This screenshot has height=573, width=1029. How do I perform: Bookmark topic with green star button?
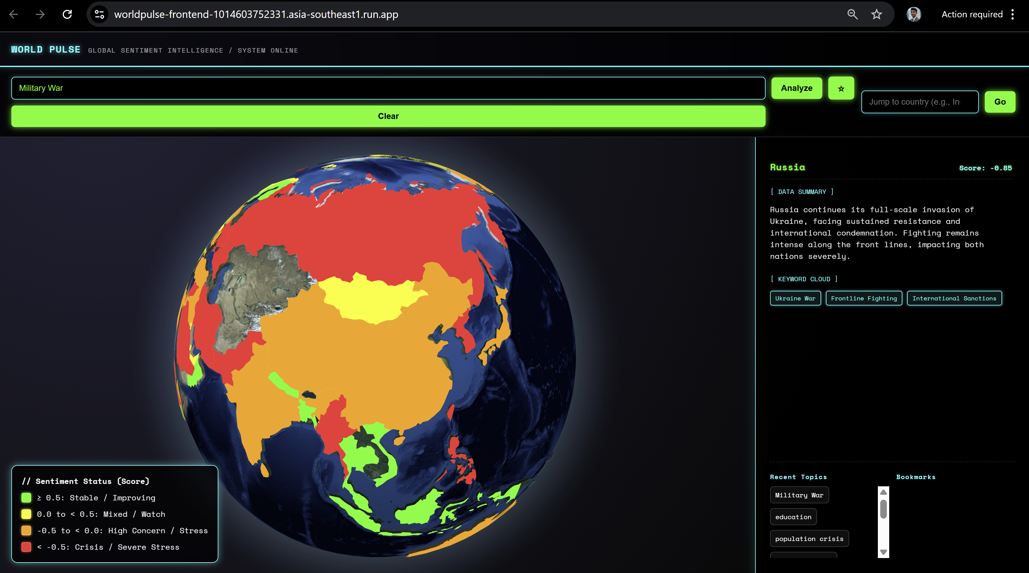[841, 88]
